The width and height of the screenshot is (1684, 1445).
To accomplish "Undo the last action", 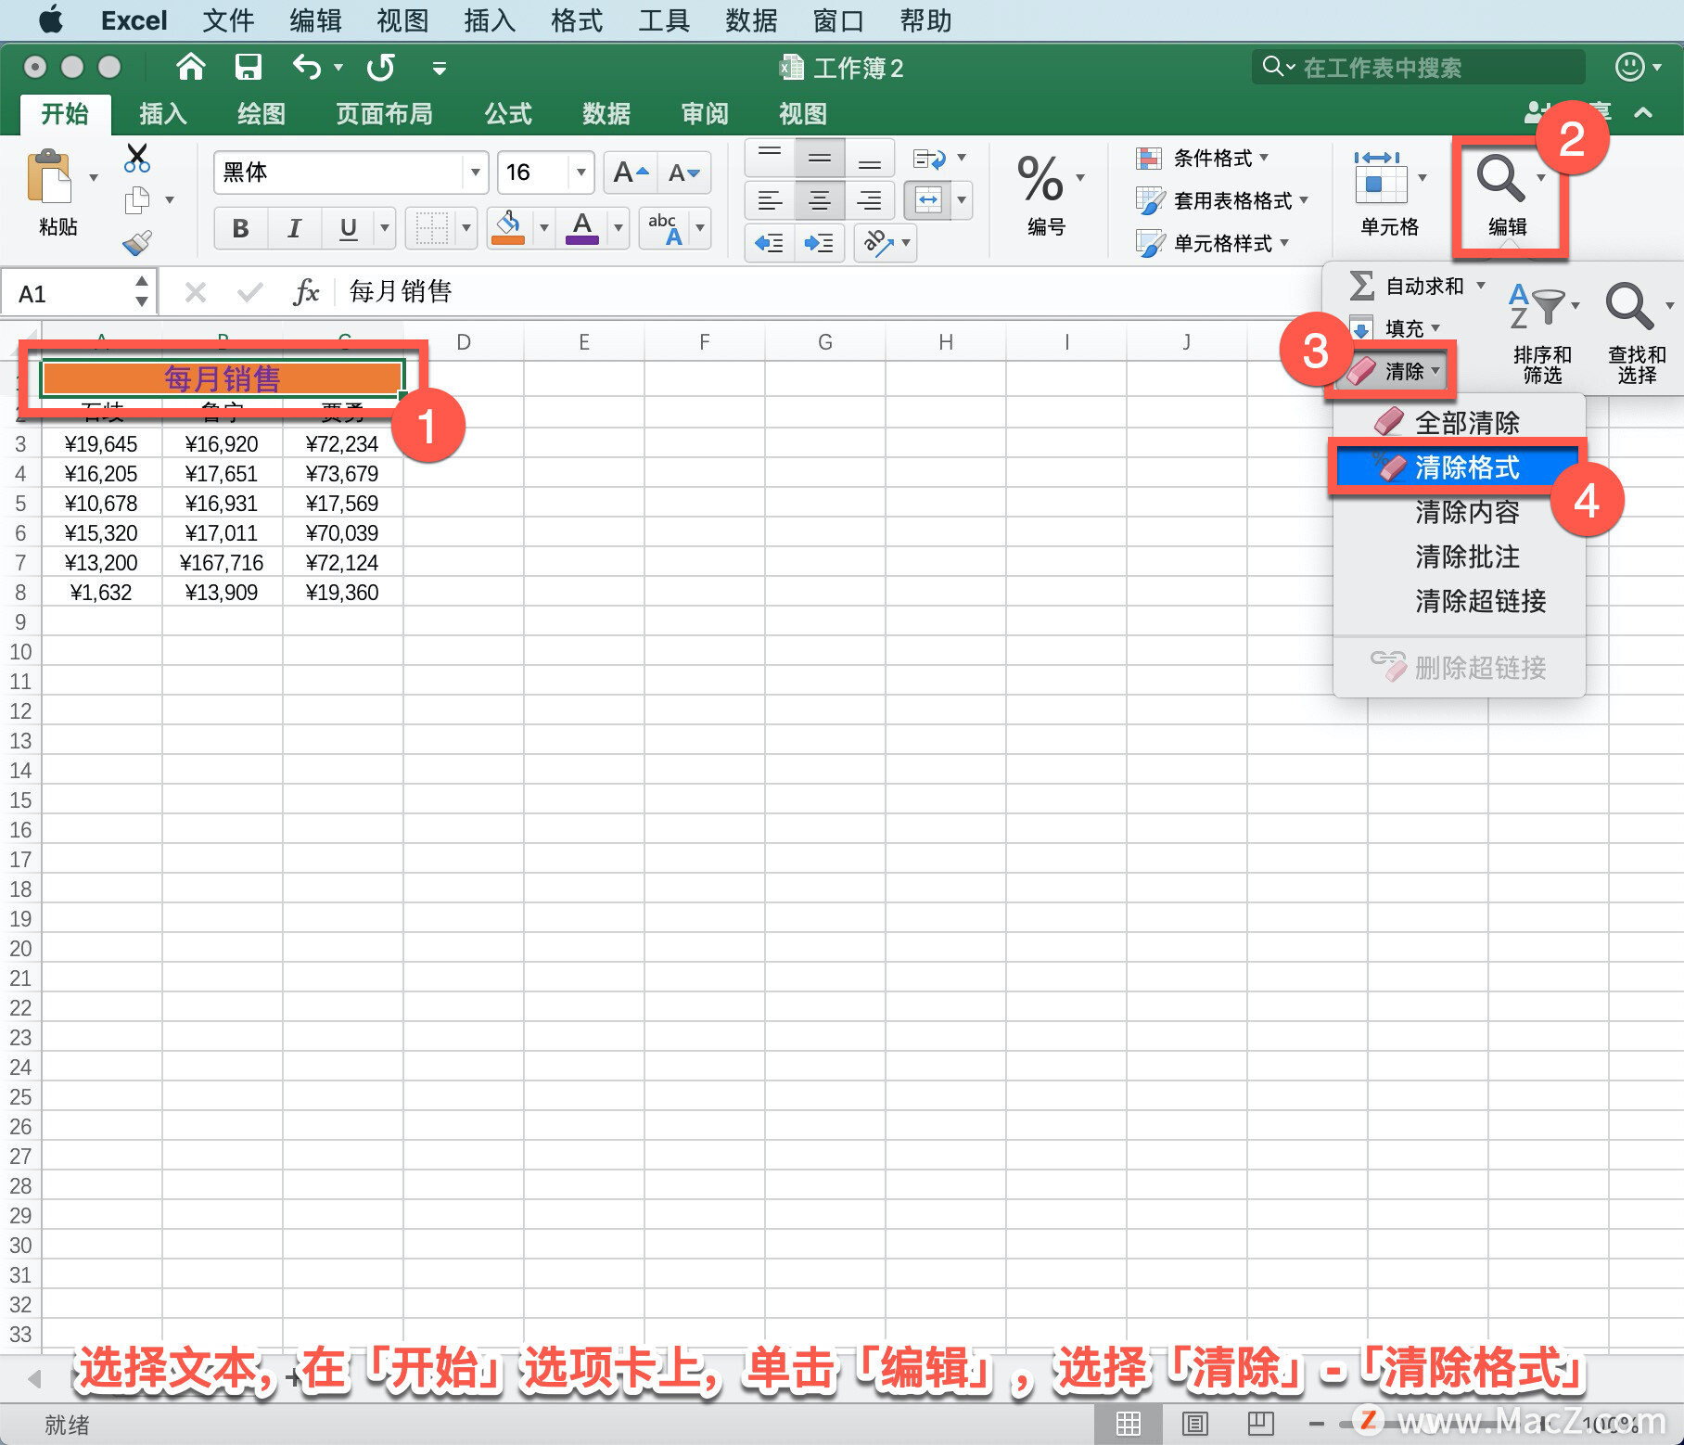I will pyautogui.click(x=306, y=67).
